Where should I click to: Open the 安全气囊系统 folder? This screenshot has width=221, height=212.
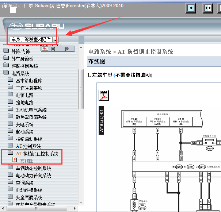[29, 197]
